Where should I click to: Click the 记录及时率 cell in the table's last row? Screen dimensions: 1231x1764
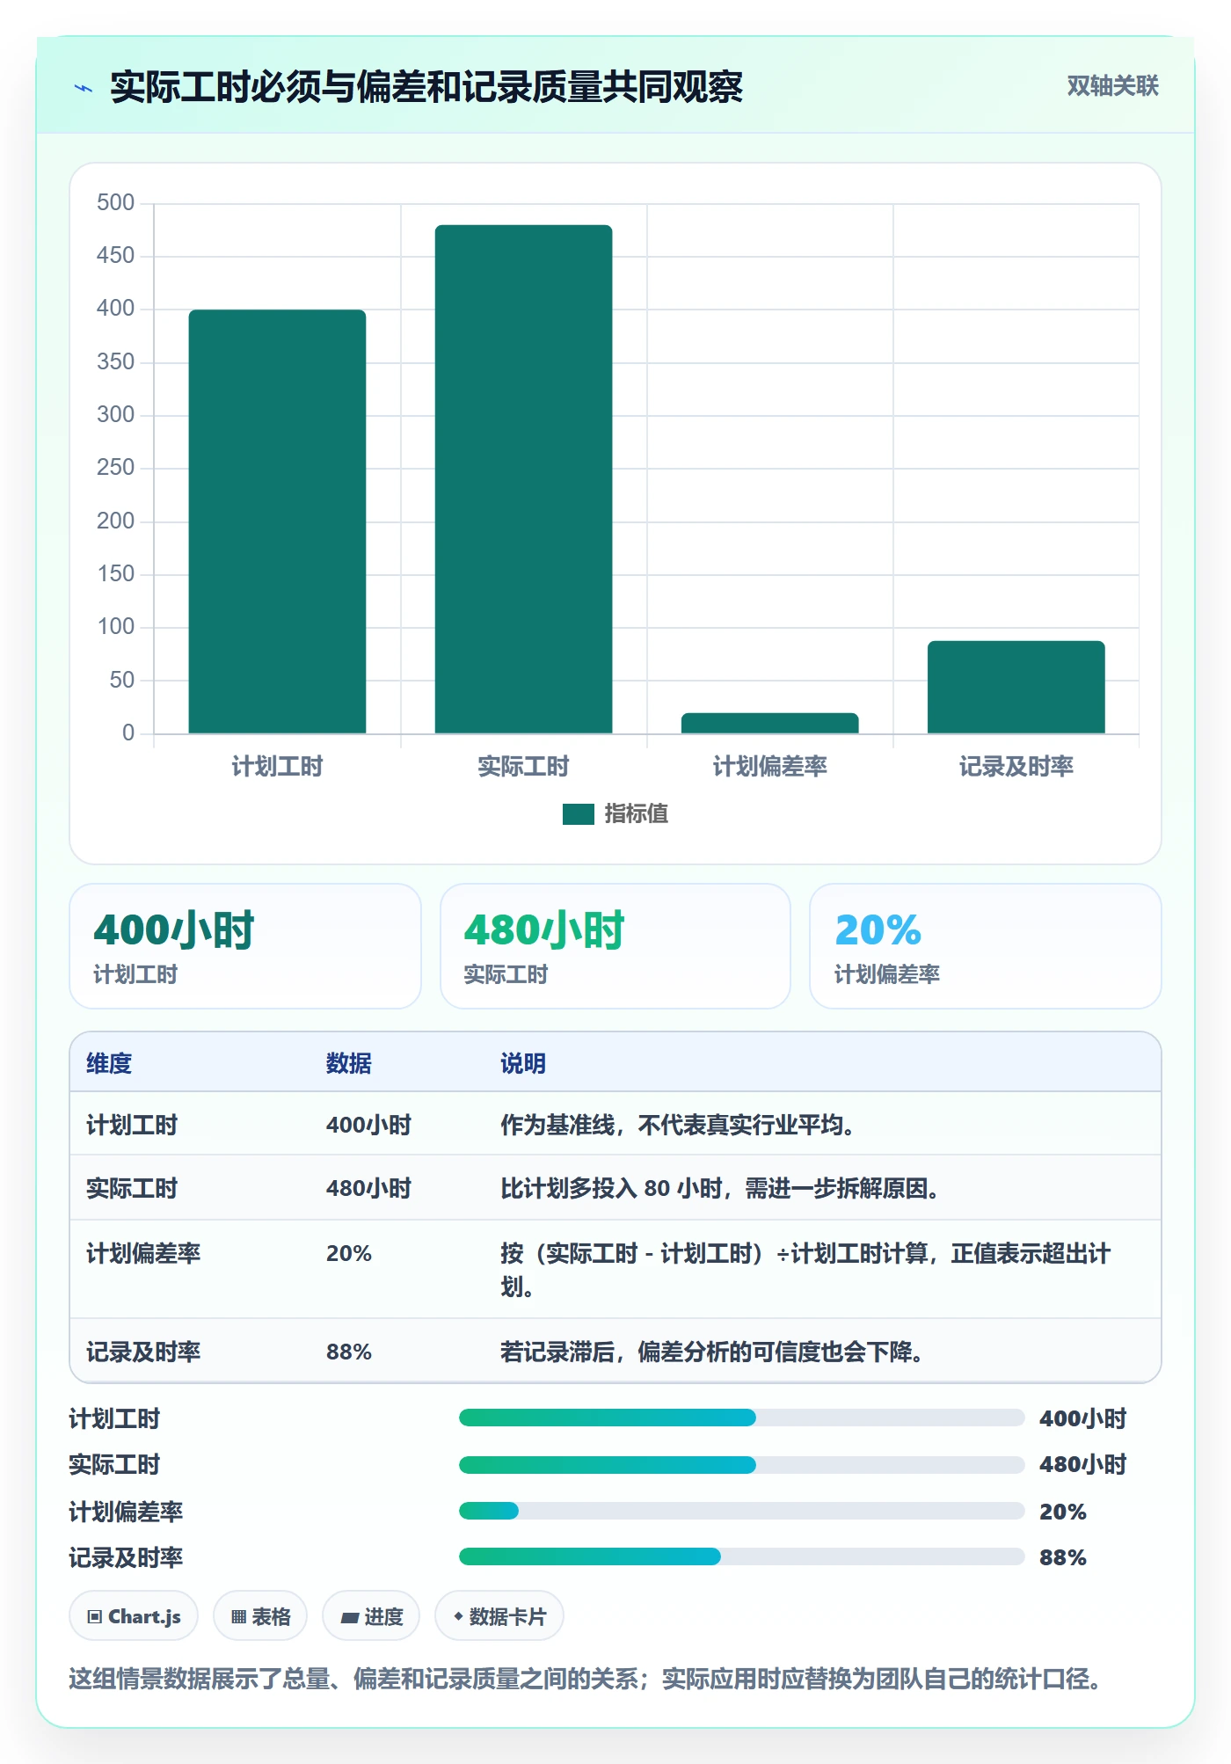[x=143, y=1352]
